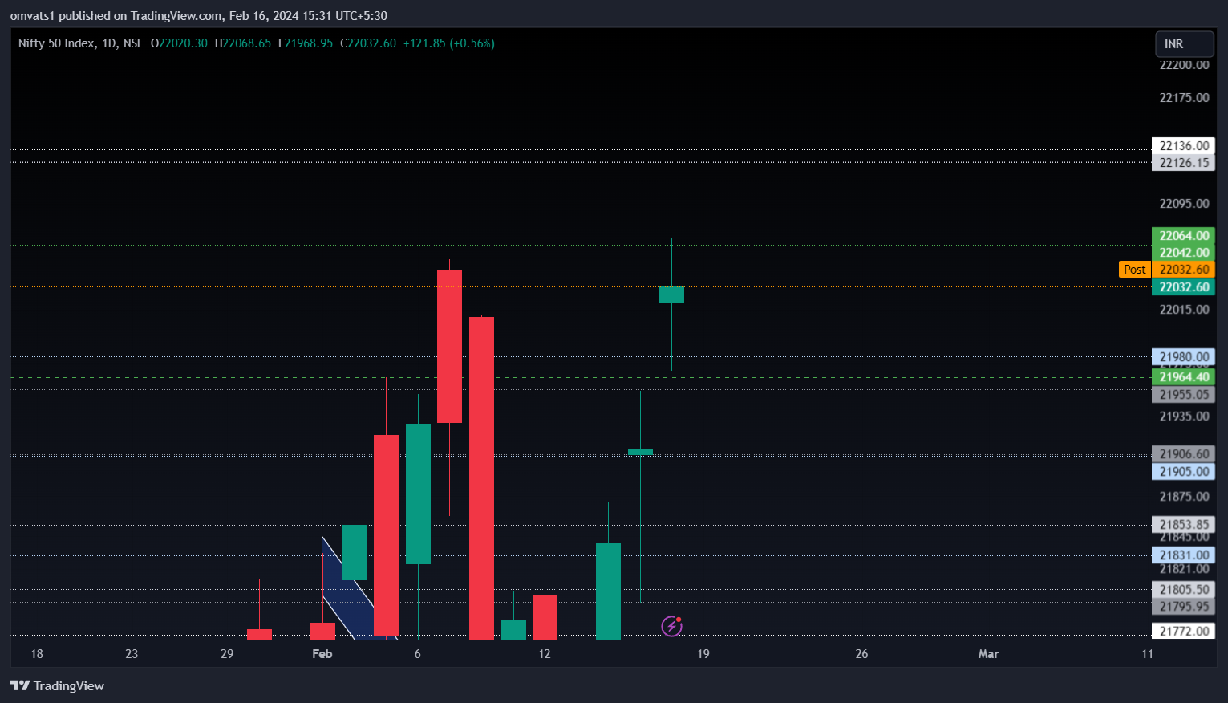Click the 26 date on time axis

click(861, 654)
